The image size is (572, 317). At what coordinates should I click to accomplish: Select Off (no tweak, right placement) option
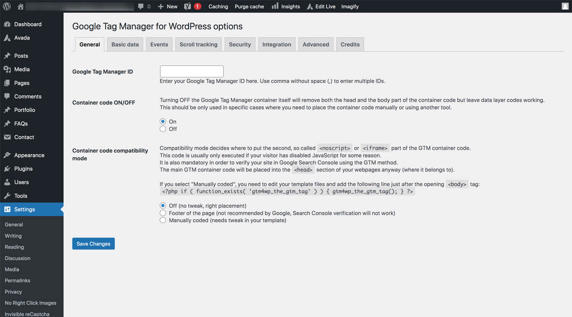(x=163, y=206)
